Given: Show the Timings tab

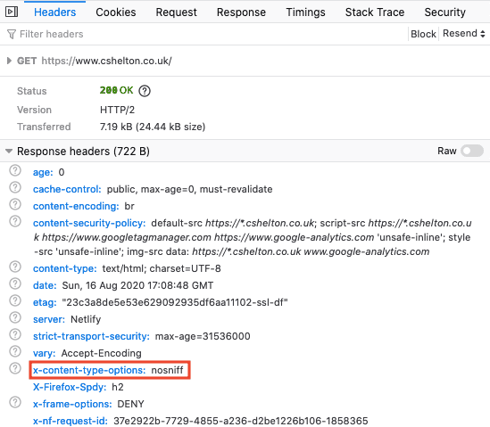Looking at the screenshot, I should tap(305, 12).
